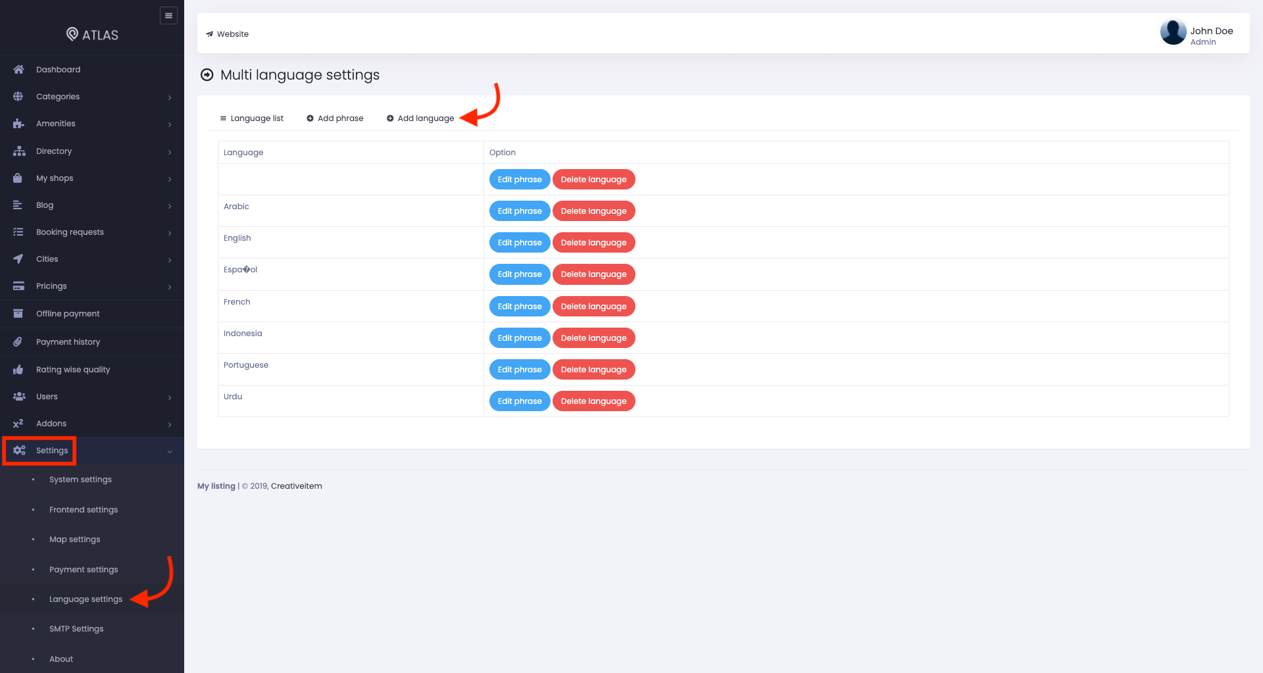
Task: Edit phrase for French language
Action: 520,307
